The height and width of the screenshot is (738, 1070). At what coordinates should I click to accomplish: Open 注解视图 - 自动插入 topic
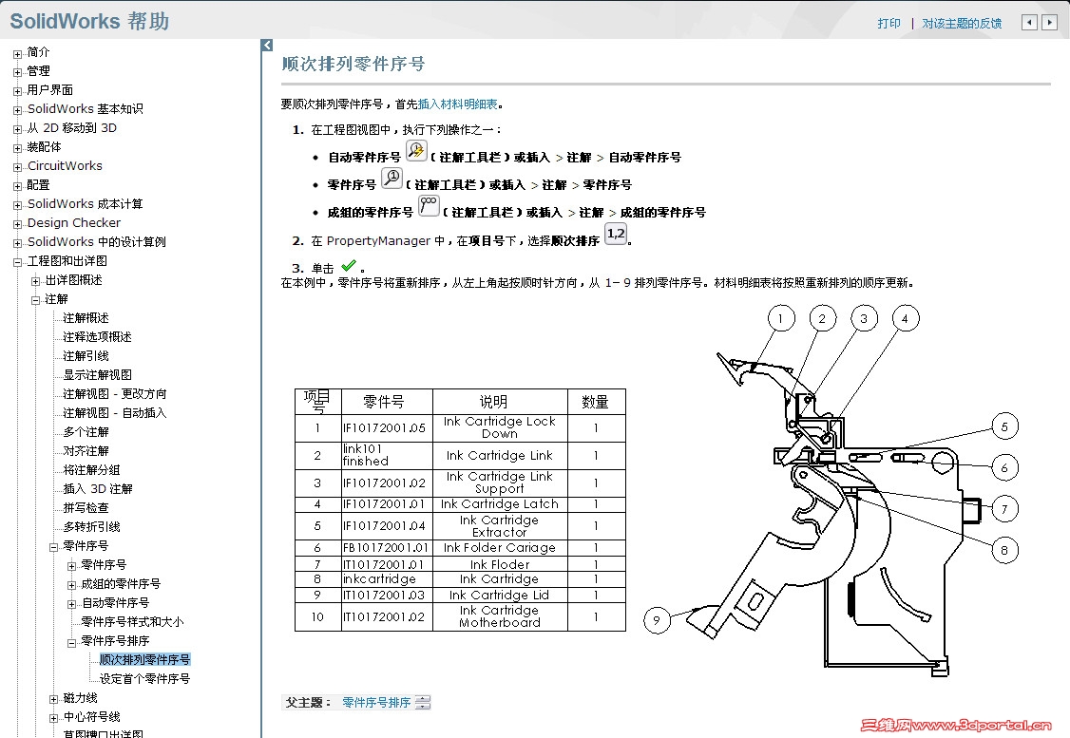point(115,412)
